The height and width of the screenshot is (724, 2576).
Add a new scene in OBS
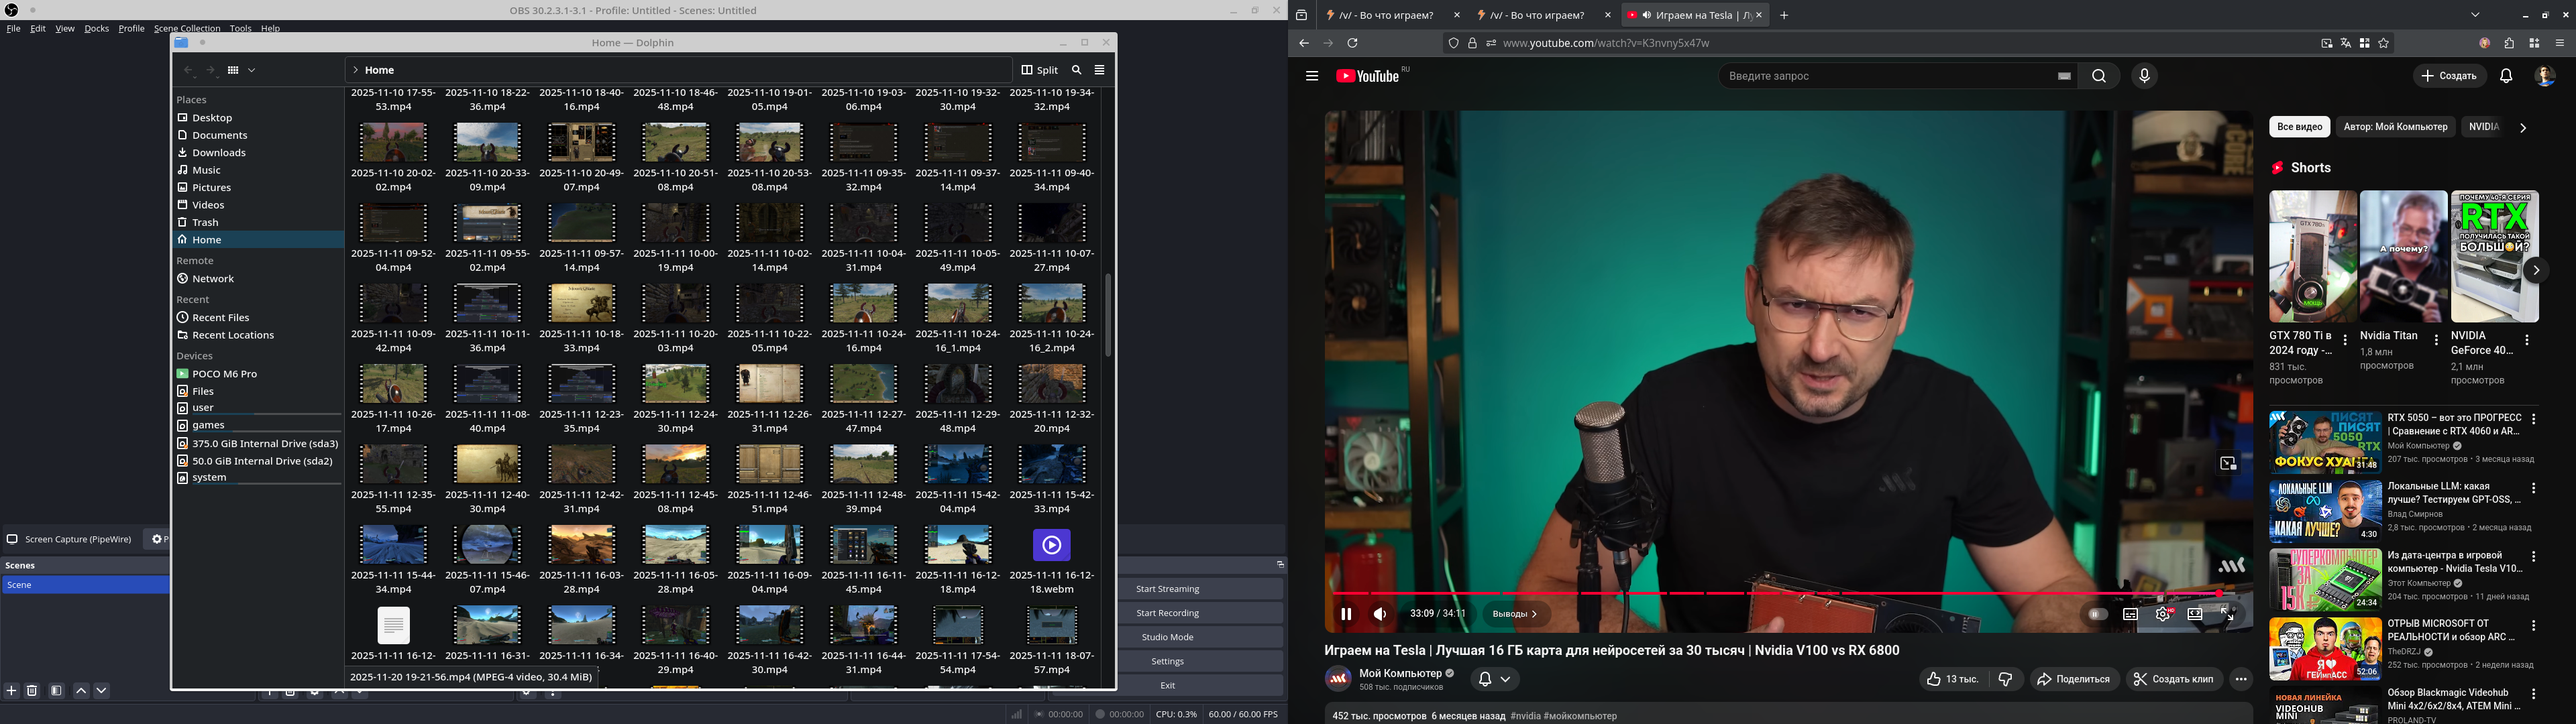click(x=12, y=690)
